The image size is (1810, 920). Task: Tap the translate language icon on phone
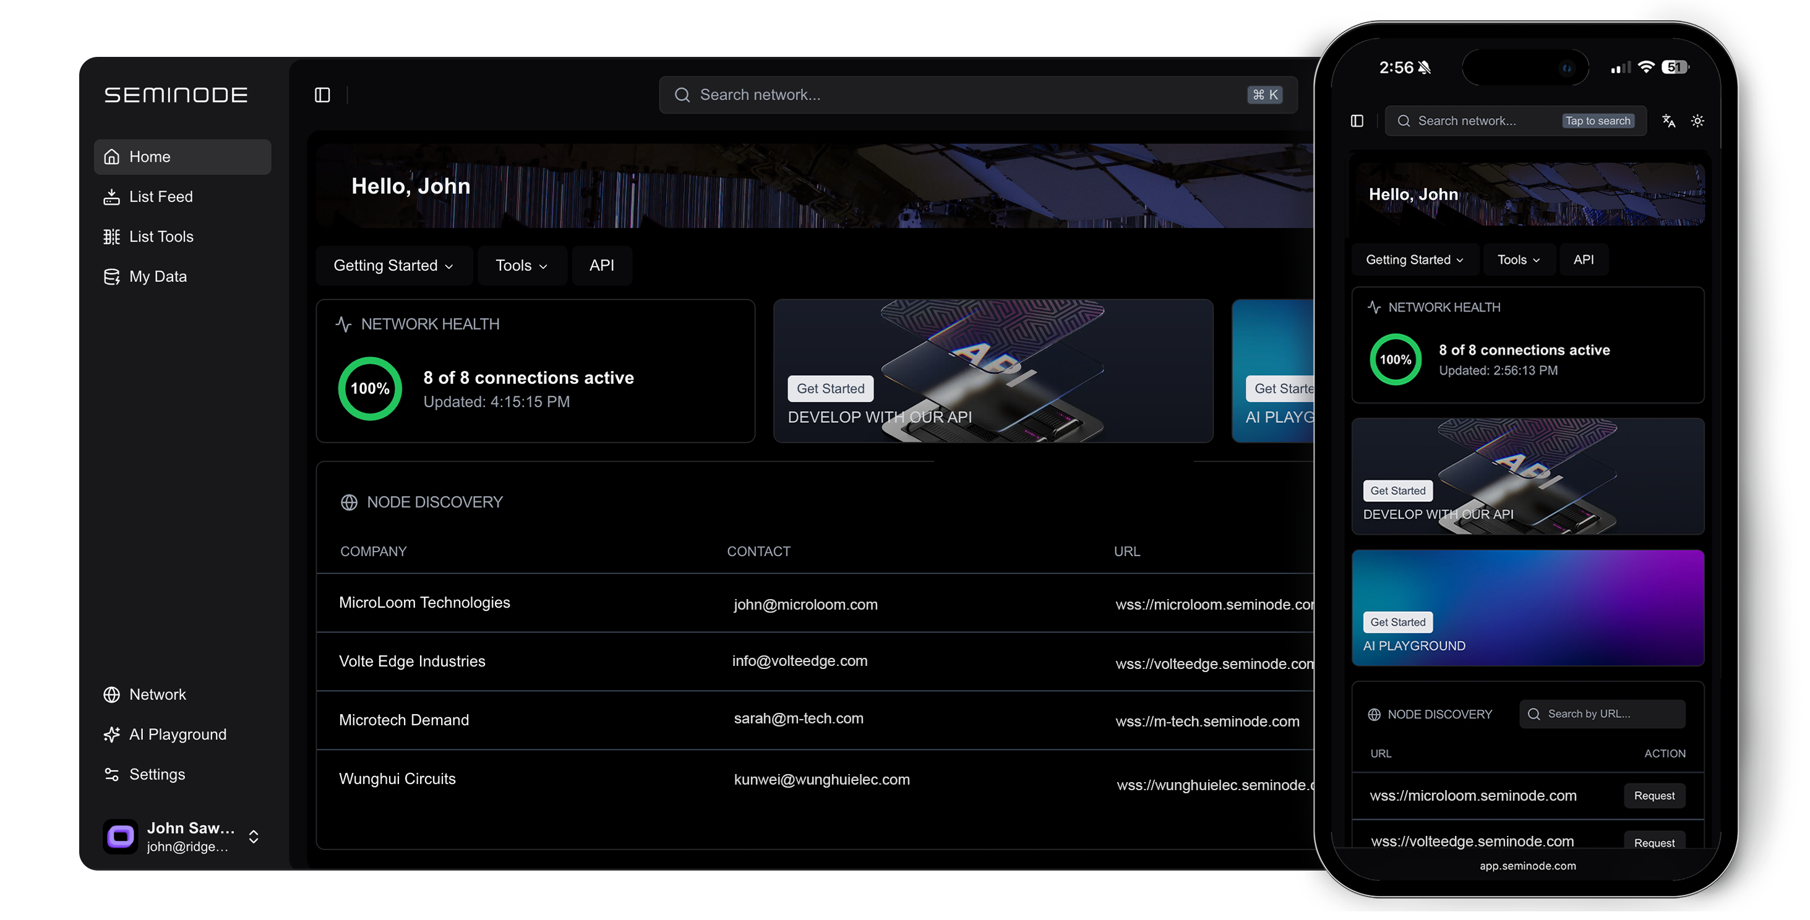1668,121
